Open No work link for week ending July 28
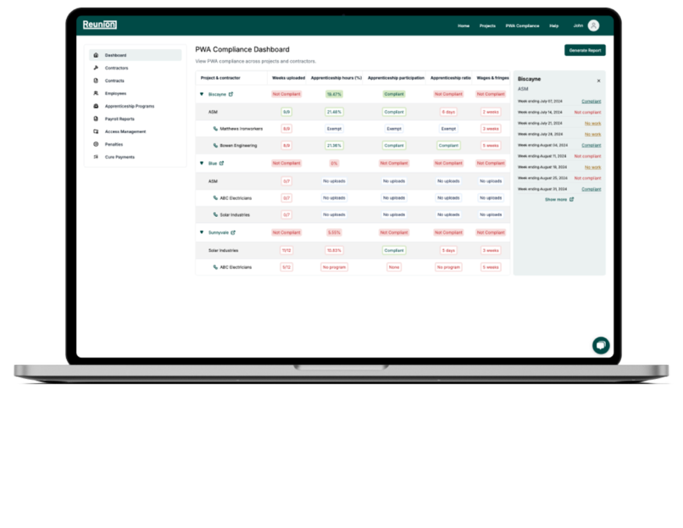 point(592,134)
